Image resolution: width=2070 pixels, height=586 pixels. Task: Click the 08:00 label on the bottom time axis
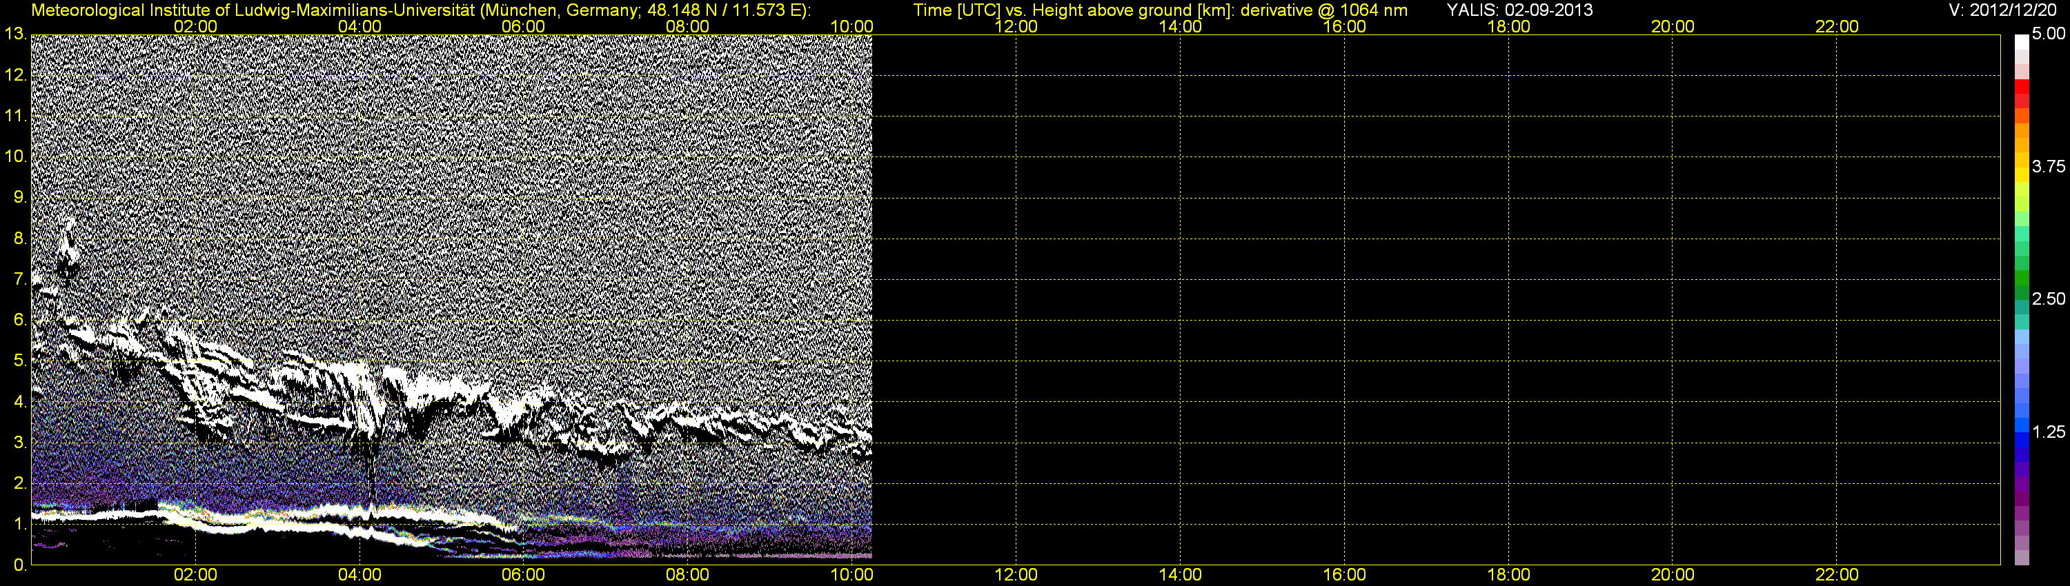point(688,575)
